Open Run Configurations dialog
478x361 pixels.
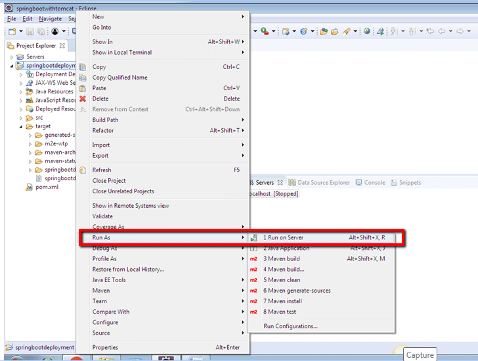click(290, 326)
